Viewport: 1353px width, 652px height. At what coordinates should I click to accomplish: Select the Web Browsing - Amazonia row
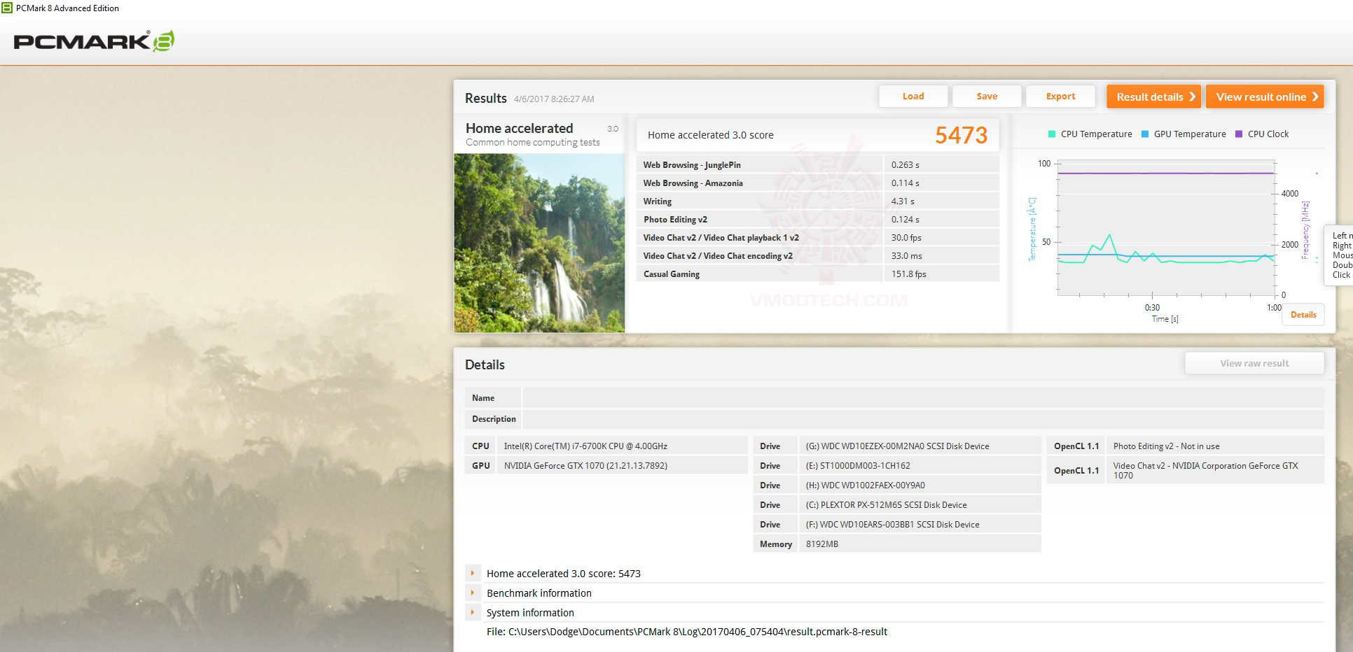coord(817,183)
